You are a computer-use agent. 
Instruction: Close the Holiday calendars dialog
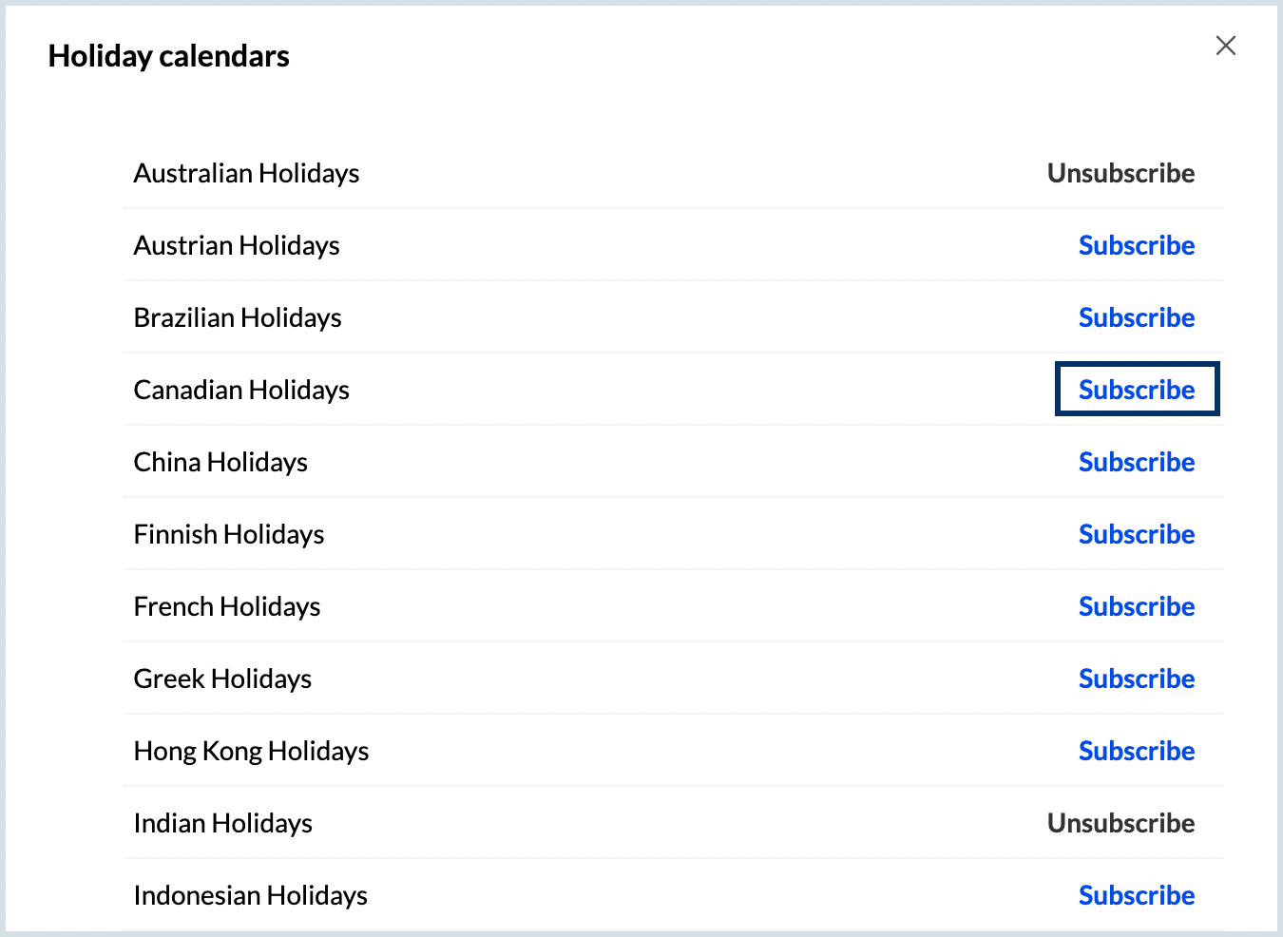pos(1225,46)
